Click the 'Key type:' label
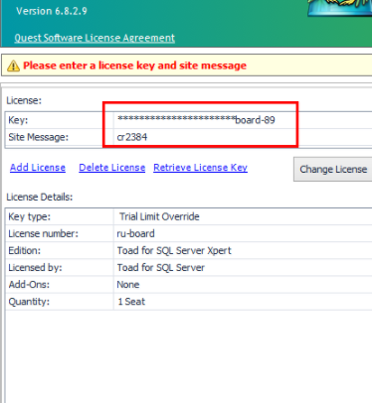The width and height of the screenshot is (372, 403). pyautogui.click(x=30, y=216)
